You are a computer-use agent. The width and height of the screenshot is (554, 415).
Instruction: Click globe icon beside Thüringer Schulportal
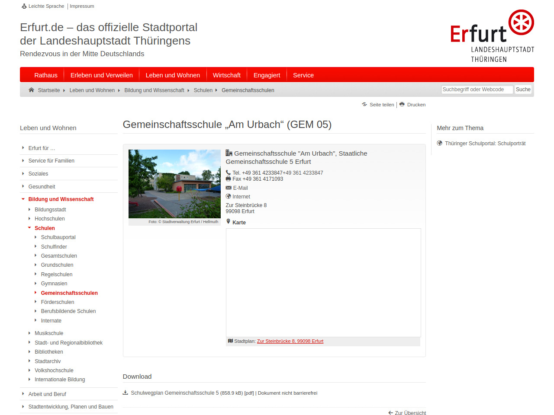[x=440, y=144]
